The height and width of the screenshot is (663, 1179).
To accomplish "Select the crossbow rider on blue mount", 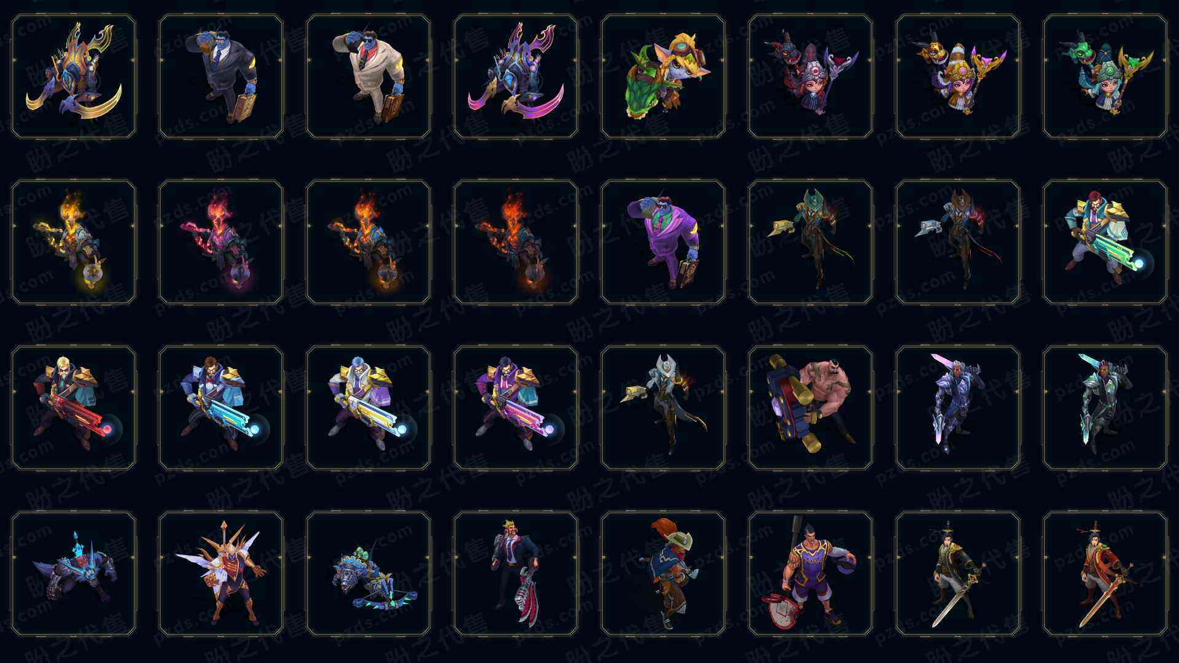I will pyautogui.click(x=368, y=573).
